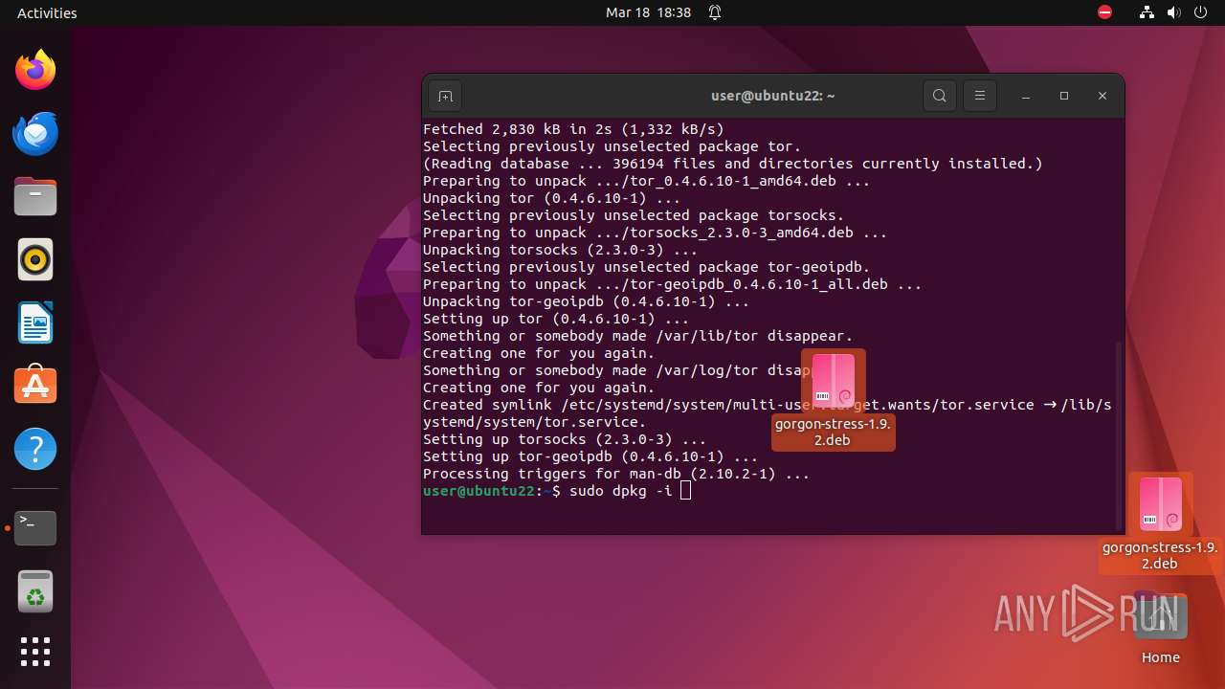Maximize the terminal window
Viewport: 1225px width, 689px height.
click(x=1064, y=96)
